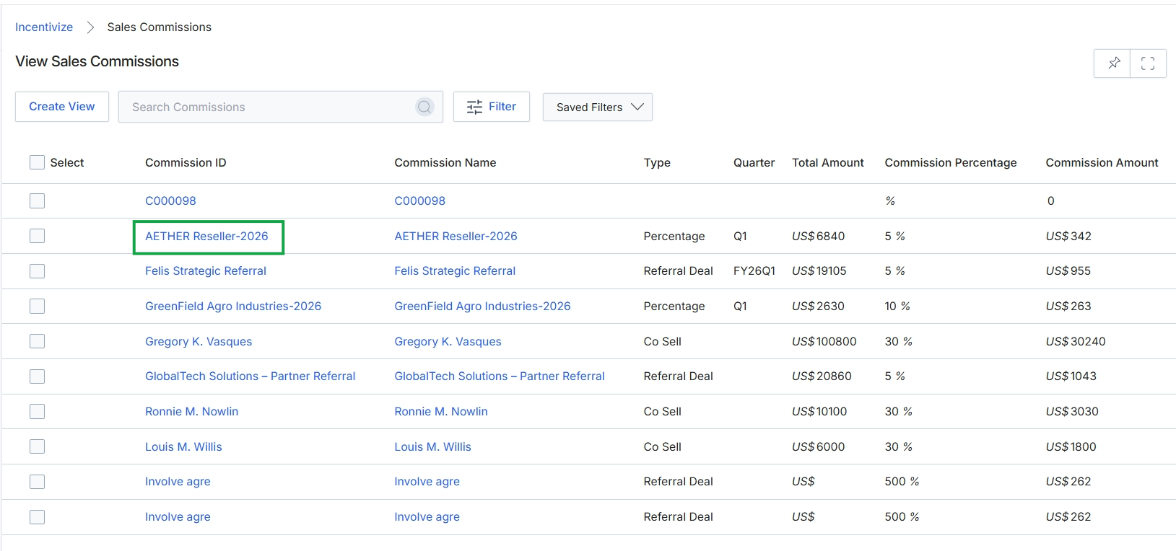
Task: Click FY26Q1 quarter cell
Action: pyautogui.click(x=754, y=271)
